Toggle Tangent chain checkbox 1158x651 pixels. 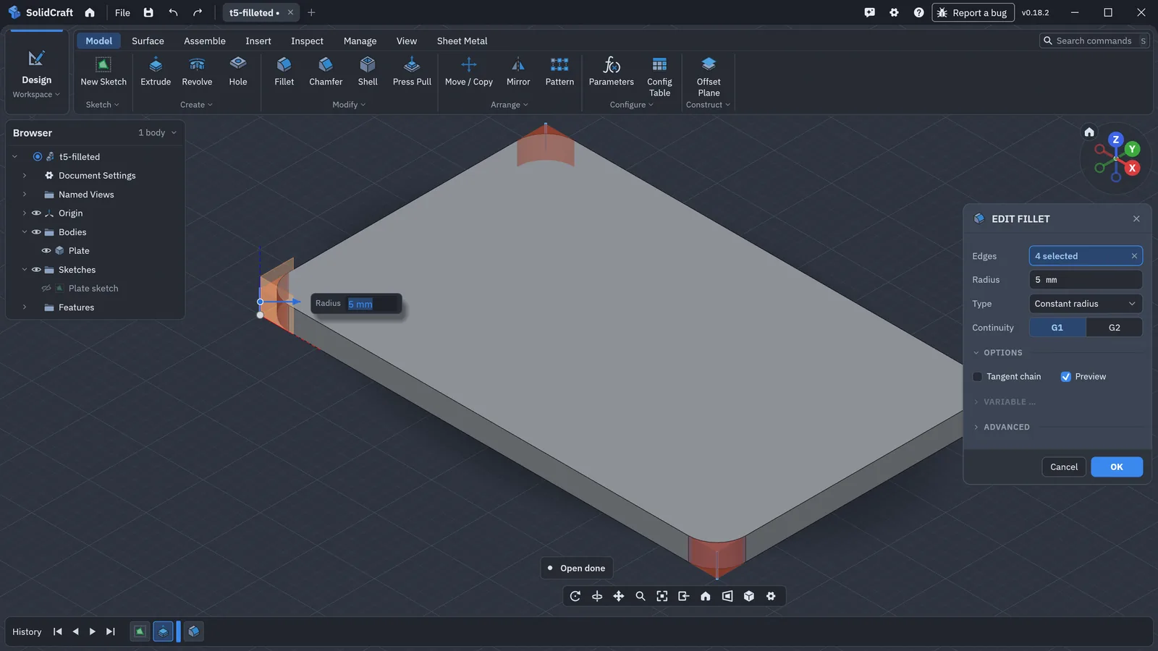pyautogui.click(x=977, y=377)
